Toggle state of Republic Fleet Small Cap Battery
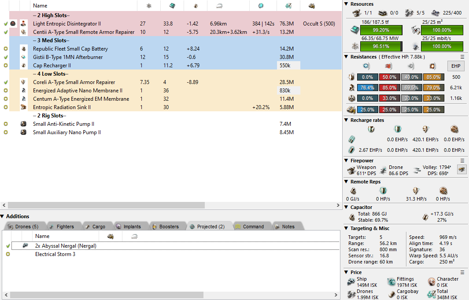Image resolution: width=469 pixels, height=300 pixels. click(x=6, y=49)
